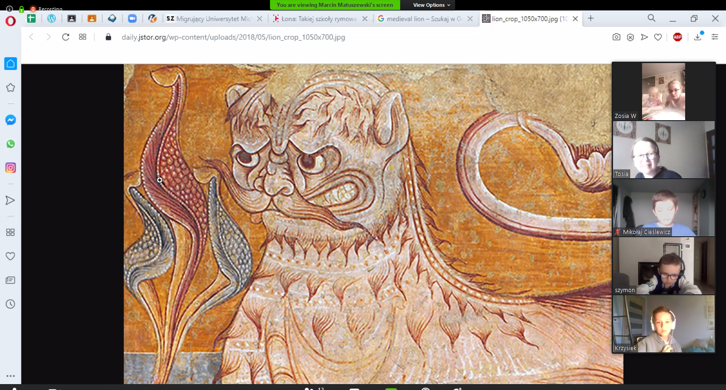Screen dimensions: 726x390
Task: Open a new browser tab
Action: (591, 18)
